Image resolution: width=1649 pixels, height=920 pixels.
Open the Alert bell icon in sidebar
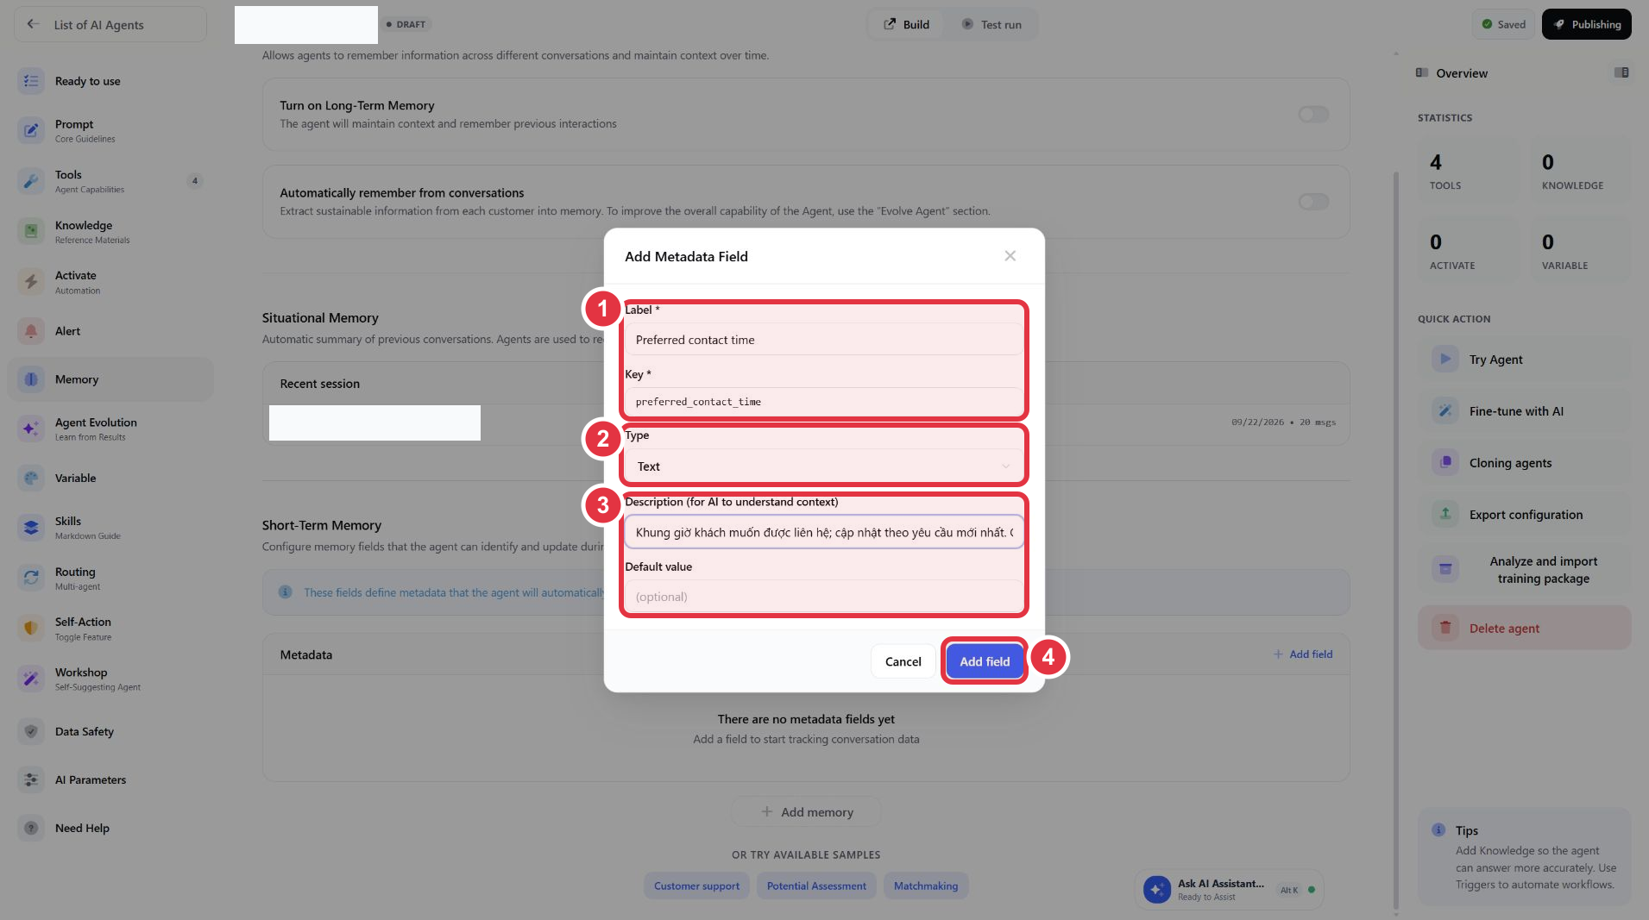click(x=31, y=331)
